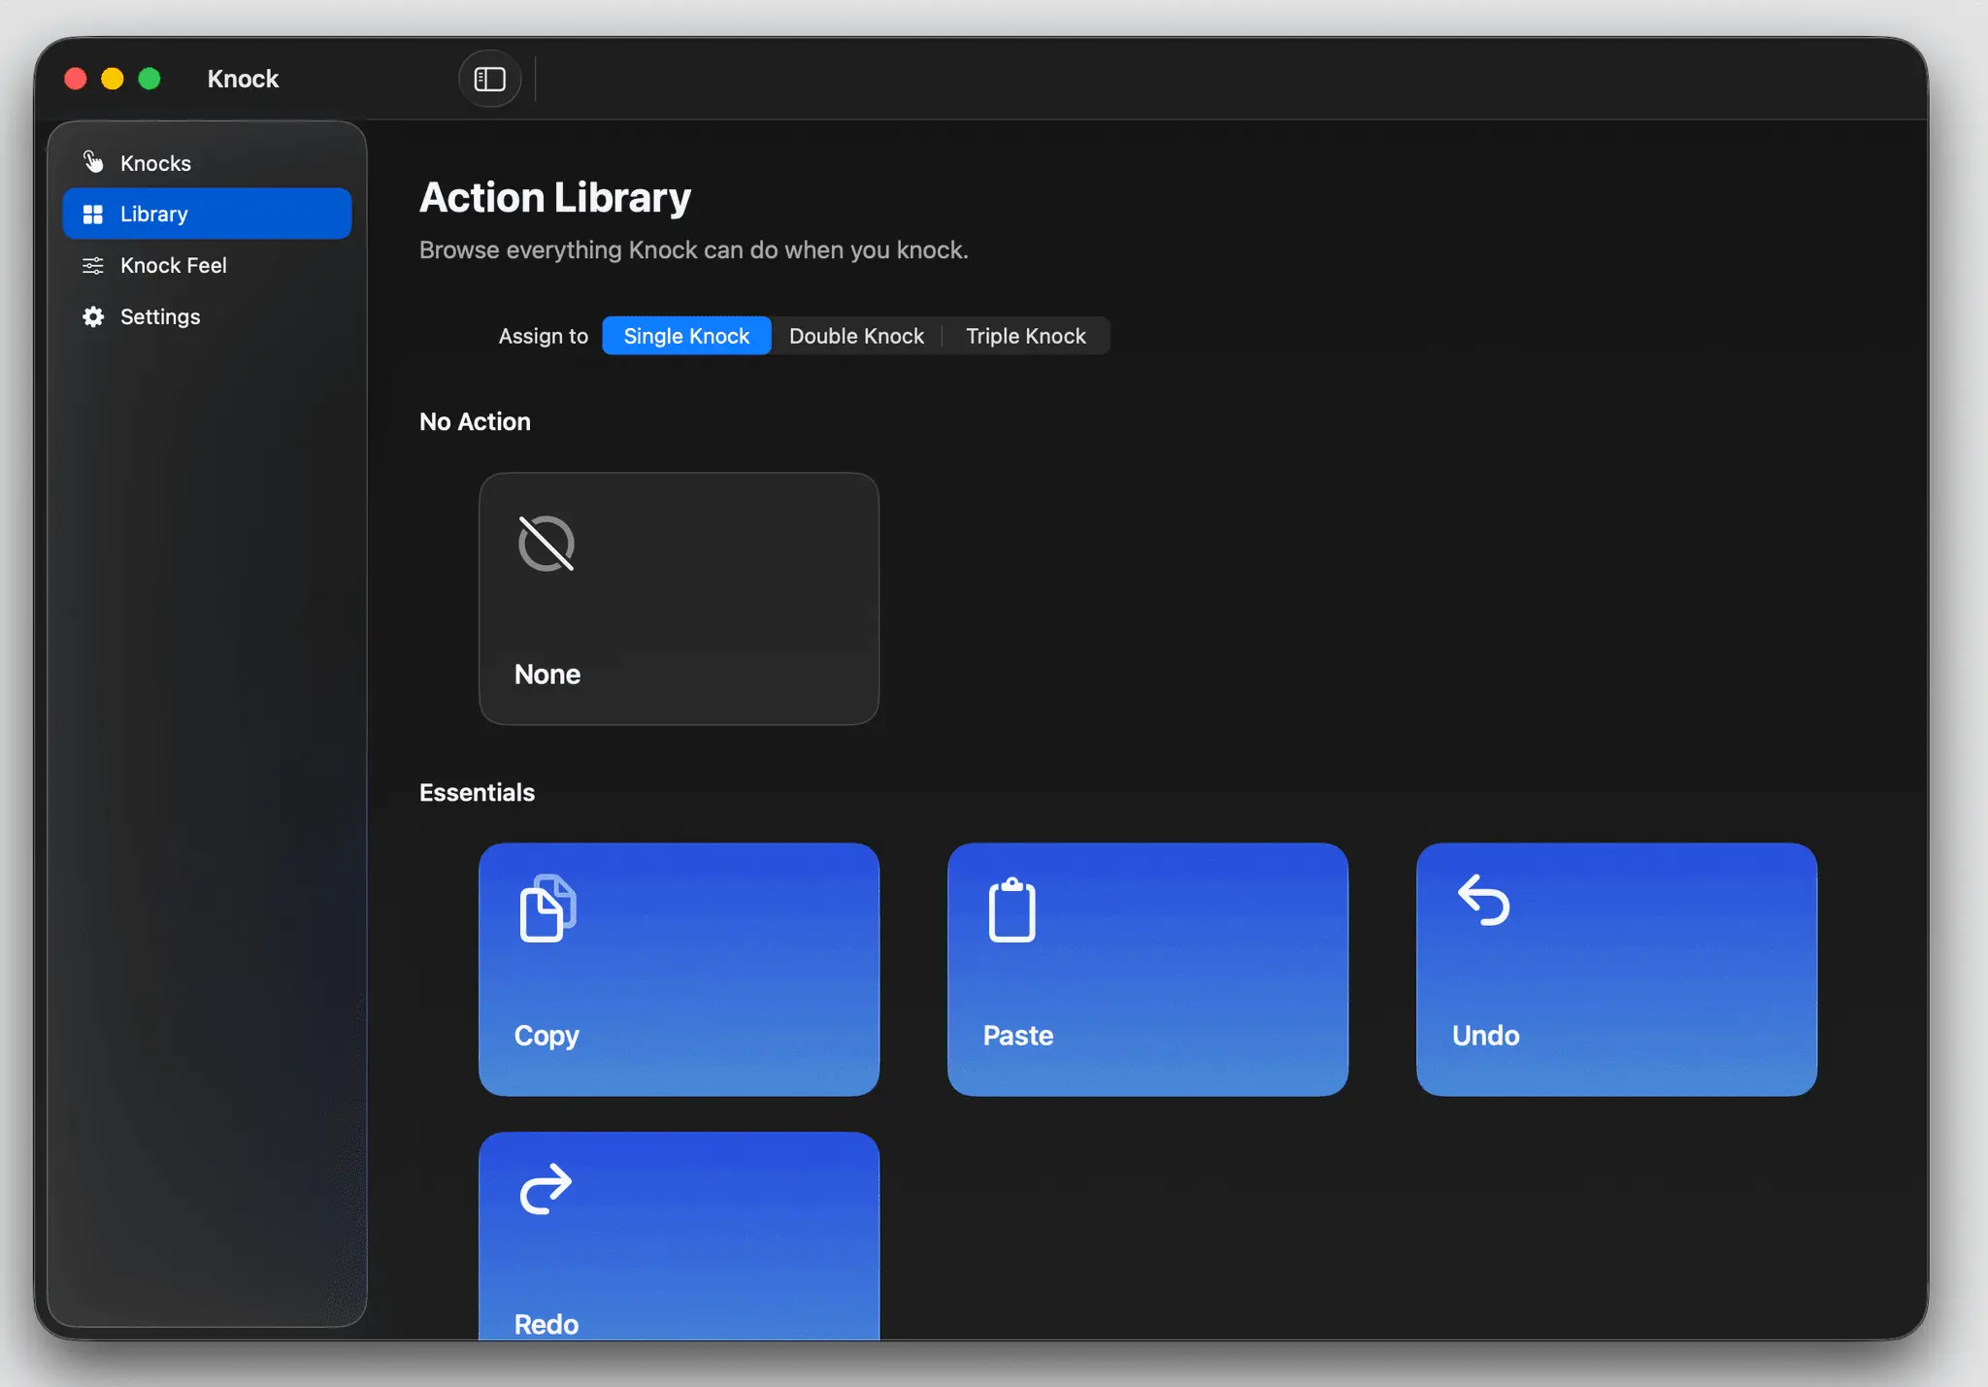Minimize the Knock window

113,79
